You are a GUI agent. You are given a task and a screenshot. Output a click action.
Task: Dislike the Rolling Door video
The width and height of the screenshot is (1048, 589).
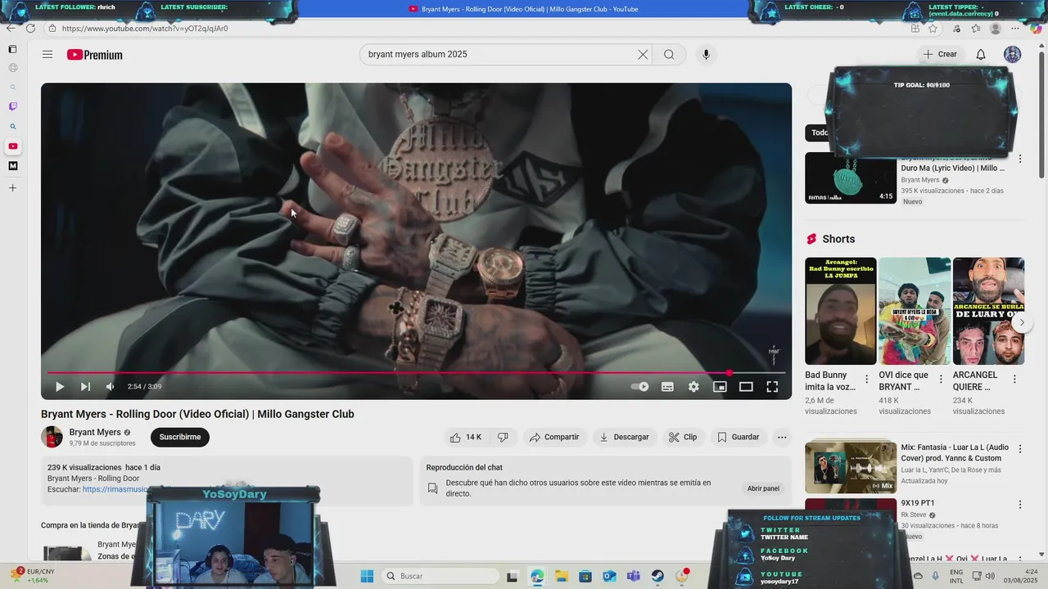[x=503, y=438]
